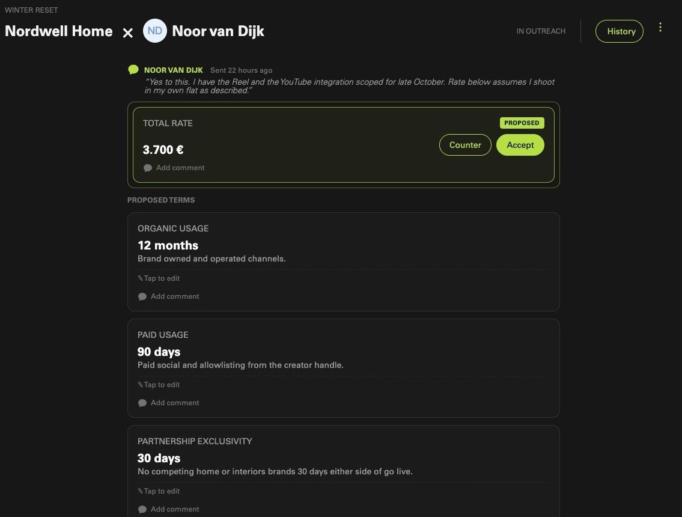
Task: Accept the 3.700 € rate
Action: coord(520,145)
